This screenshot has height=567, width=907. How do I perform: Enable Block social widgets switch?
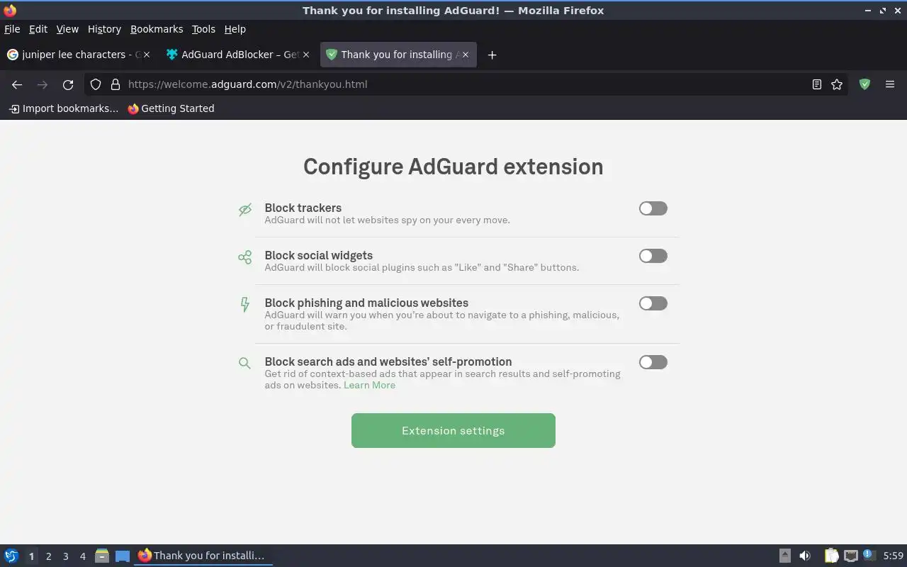click(x=653, y=256)
